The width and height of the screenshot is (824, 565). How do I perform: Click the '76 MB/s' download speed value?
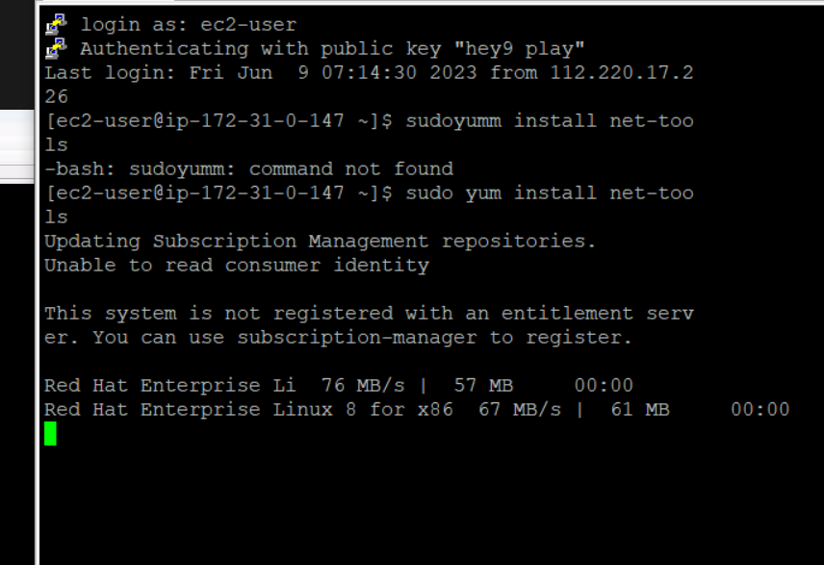tap(363, 385)
